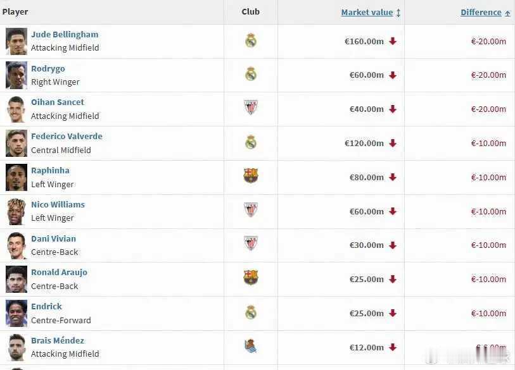Viewport: 515px width, 370px height.
Task: Click Athletic Bilbao crest beside Nico Williams
Action: coord(251,210)
